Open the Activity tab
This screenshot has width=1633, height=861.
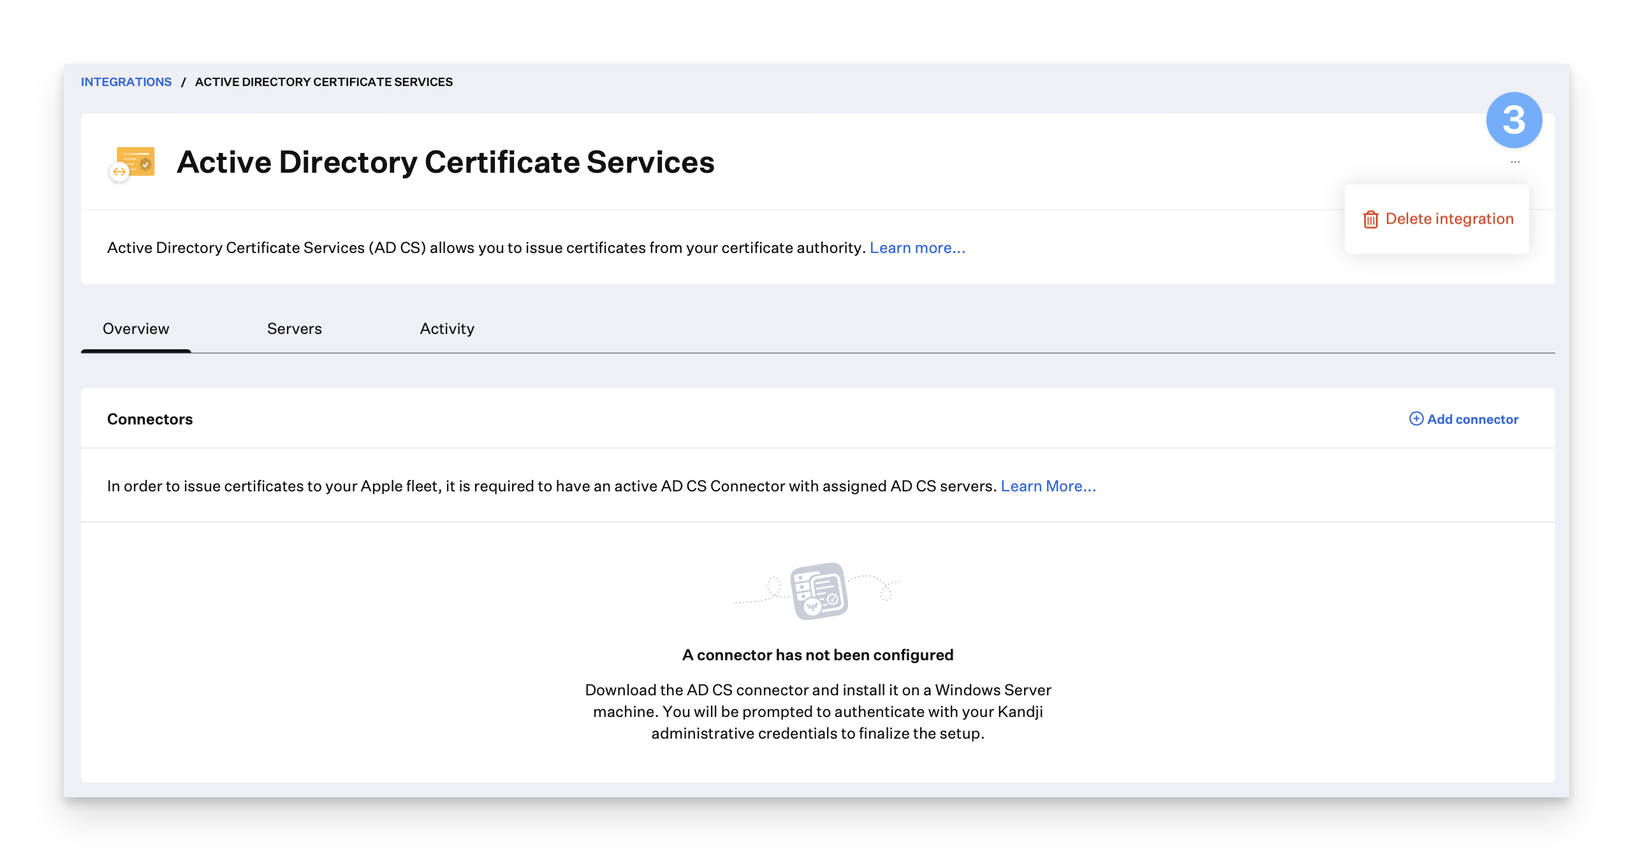tap(446, 329)
